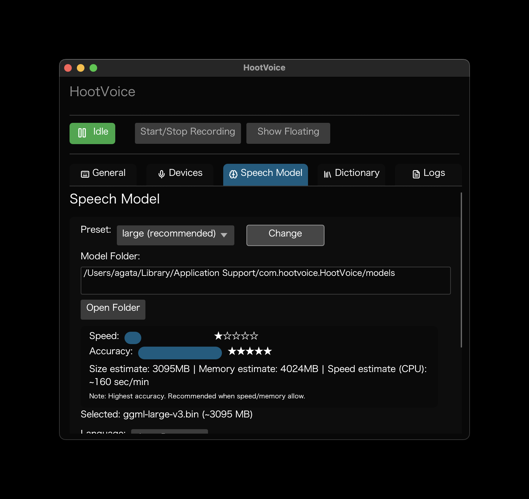Click the brain icon on Speech Model tab
This screenshot has height=499, width=529.
coord(233,174)
